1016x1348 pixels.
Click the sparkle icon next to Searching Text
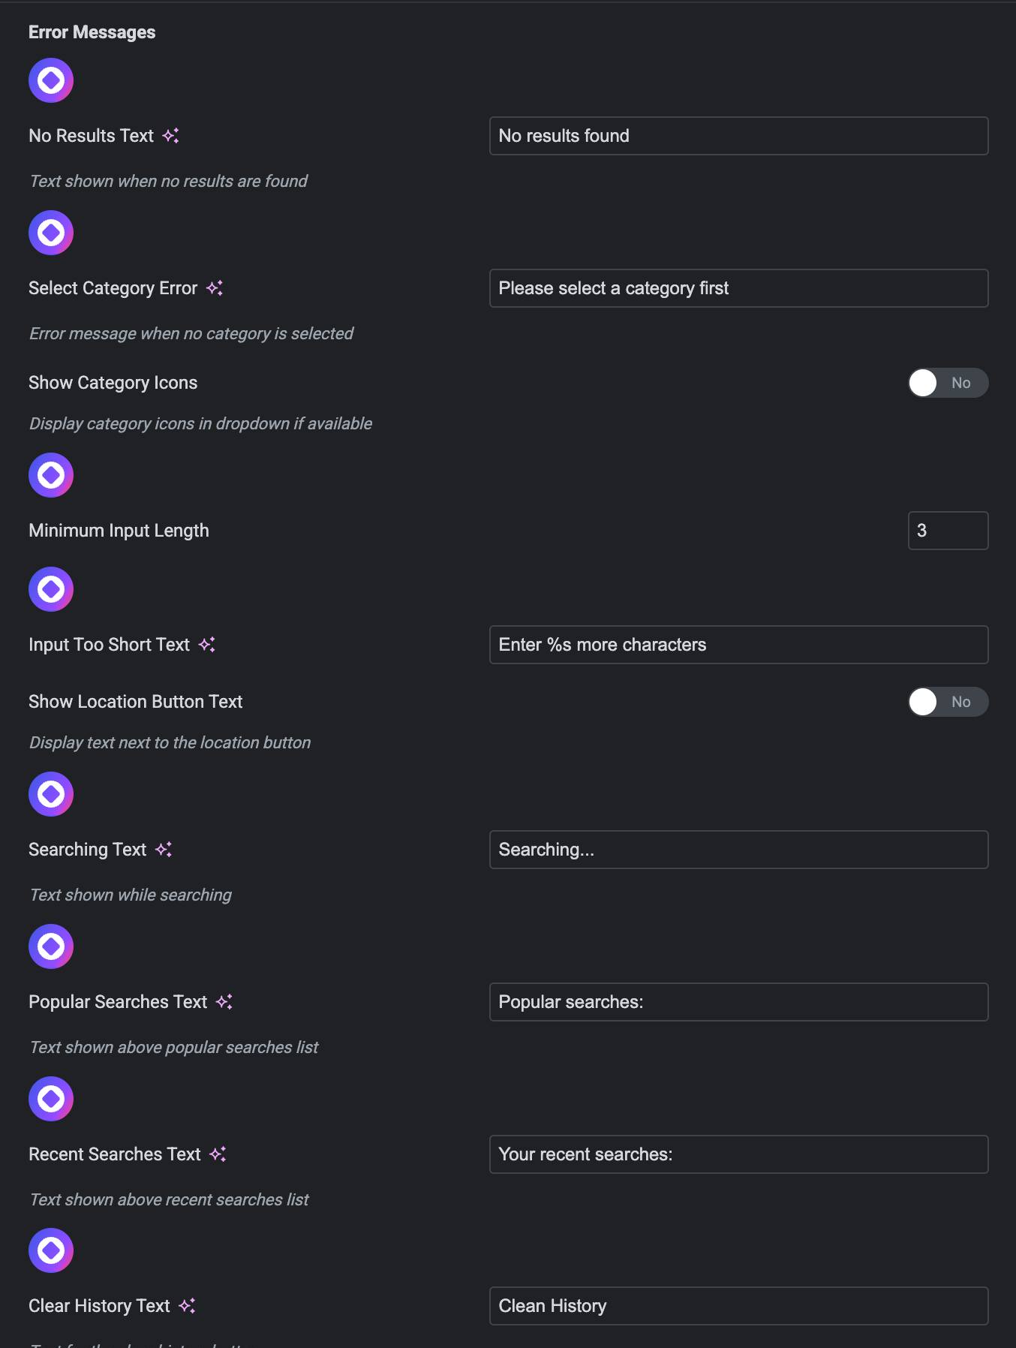pyautogui.click(x=164, y=850)
